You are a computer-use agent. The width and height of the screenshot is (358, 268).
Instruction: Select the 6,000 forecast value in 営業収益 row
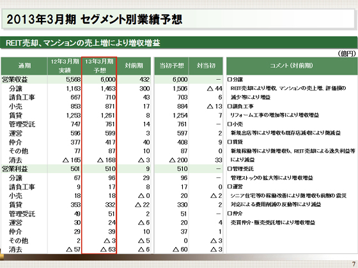tap(108, 80)
